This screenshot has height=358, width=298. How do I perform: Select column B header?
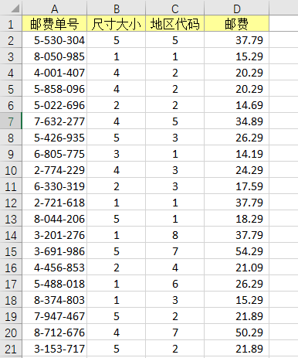[117, 8]
